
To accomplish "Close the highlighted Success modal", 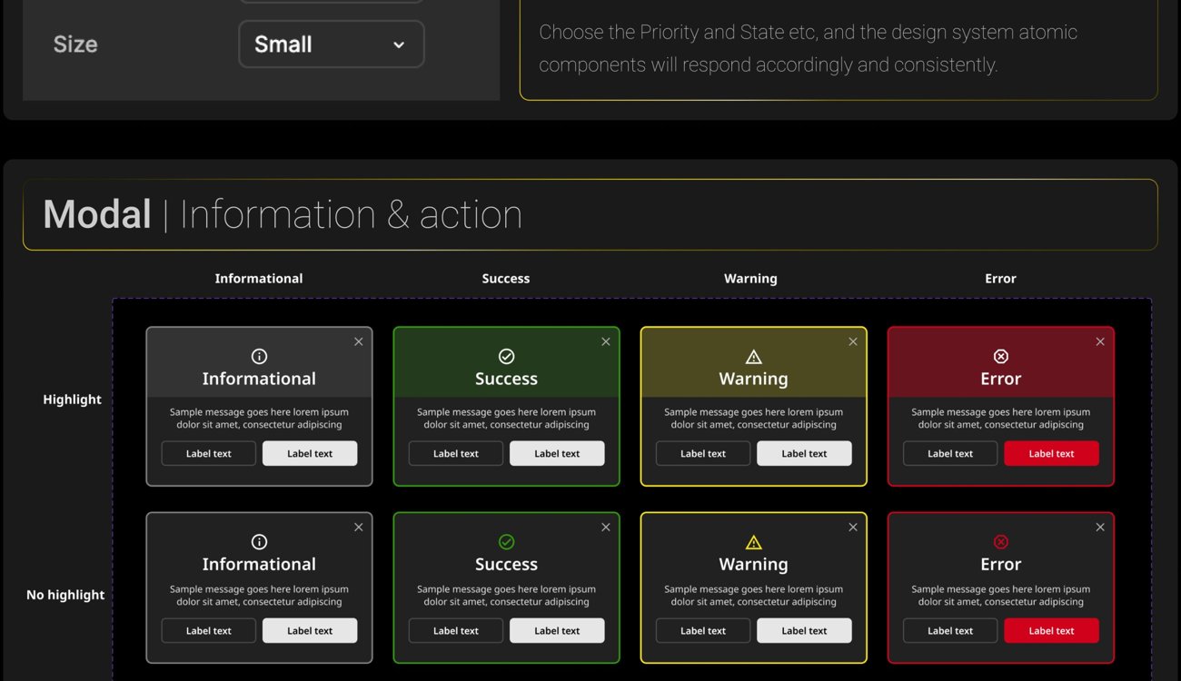I will (605, 341).
